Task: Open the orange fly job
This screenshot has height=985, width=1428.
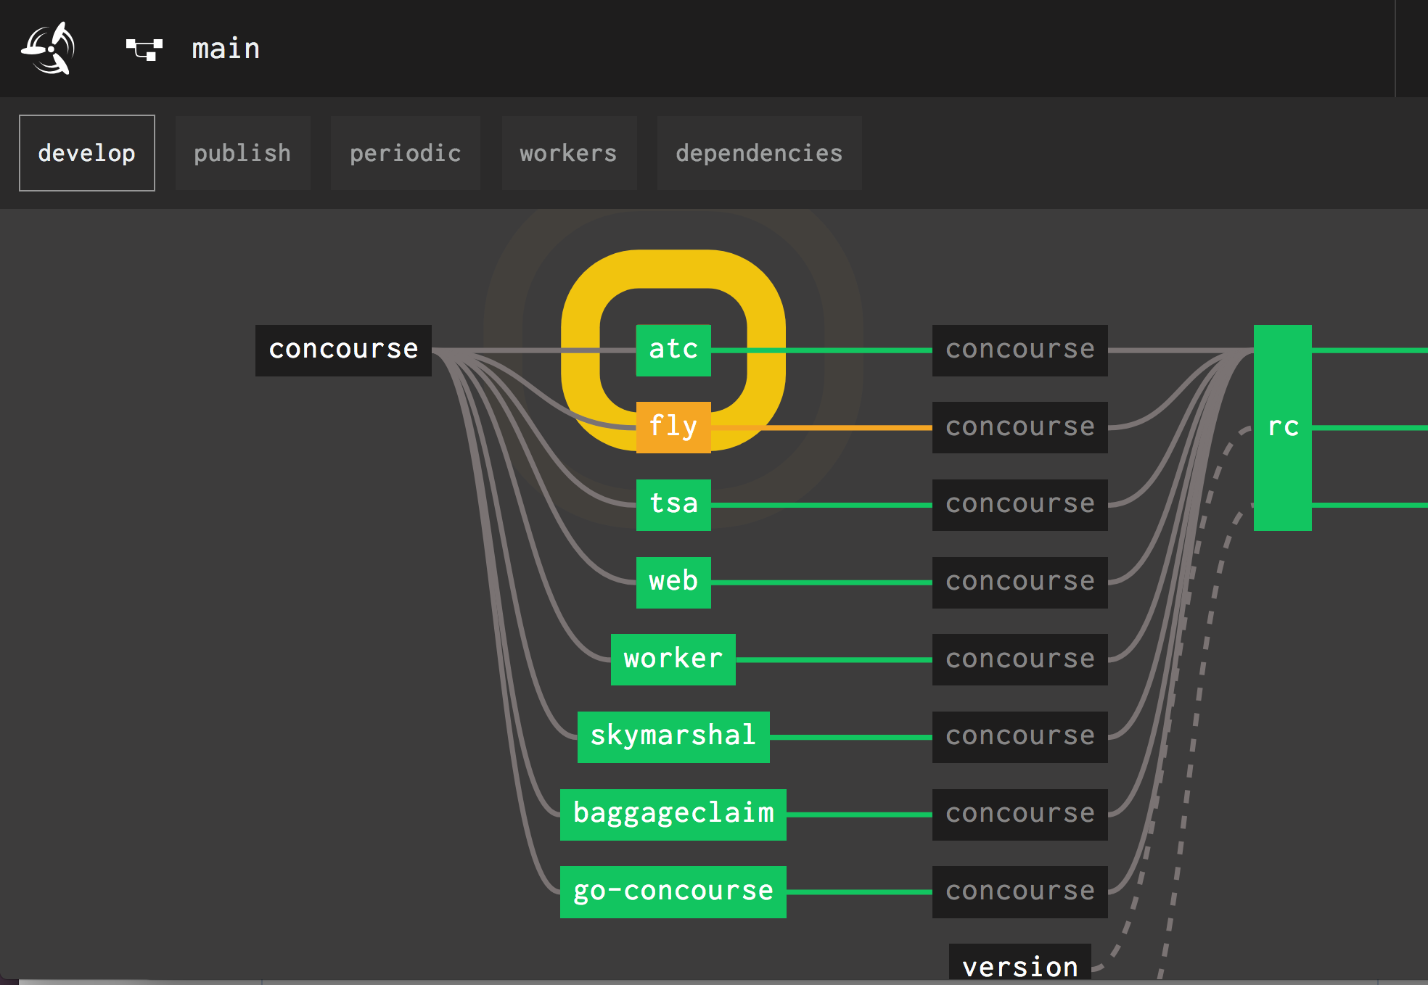Action: coord(673,427)
